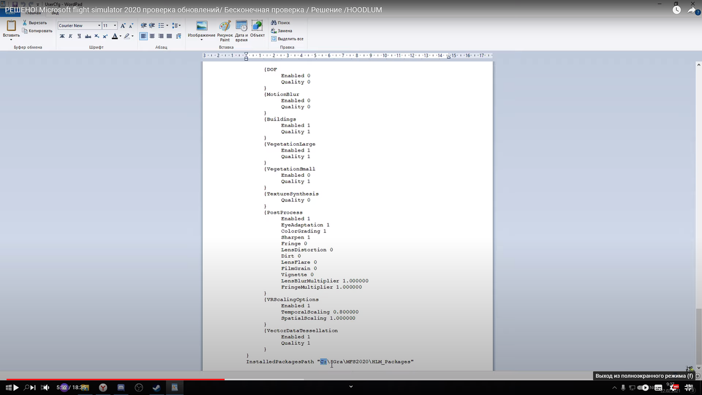Click the '{VectorDataTessellation' line

pos(301,331)
